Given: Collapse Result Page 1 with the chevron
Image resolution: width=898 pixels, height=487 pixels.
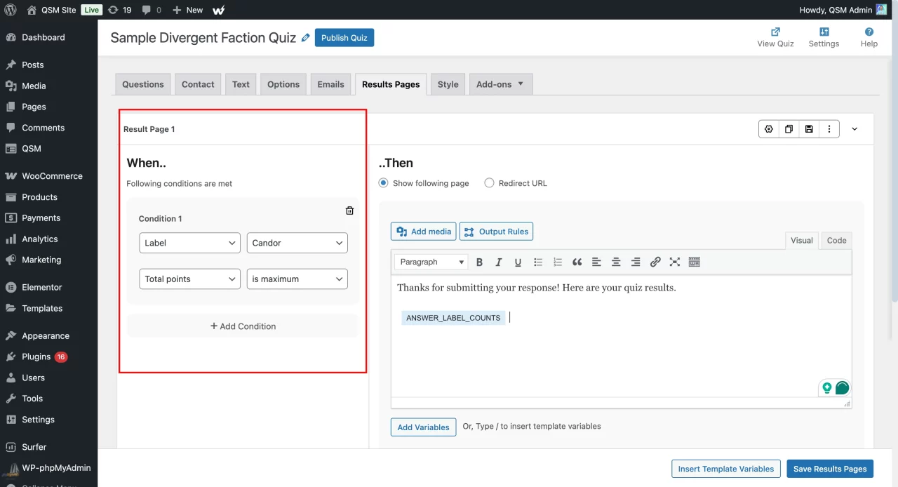Looking at the screenshot, I should (x=855, y=128).
